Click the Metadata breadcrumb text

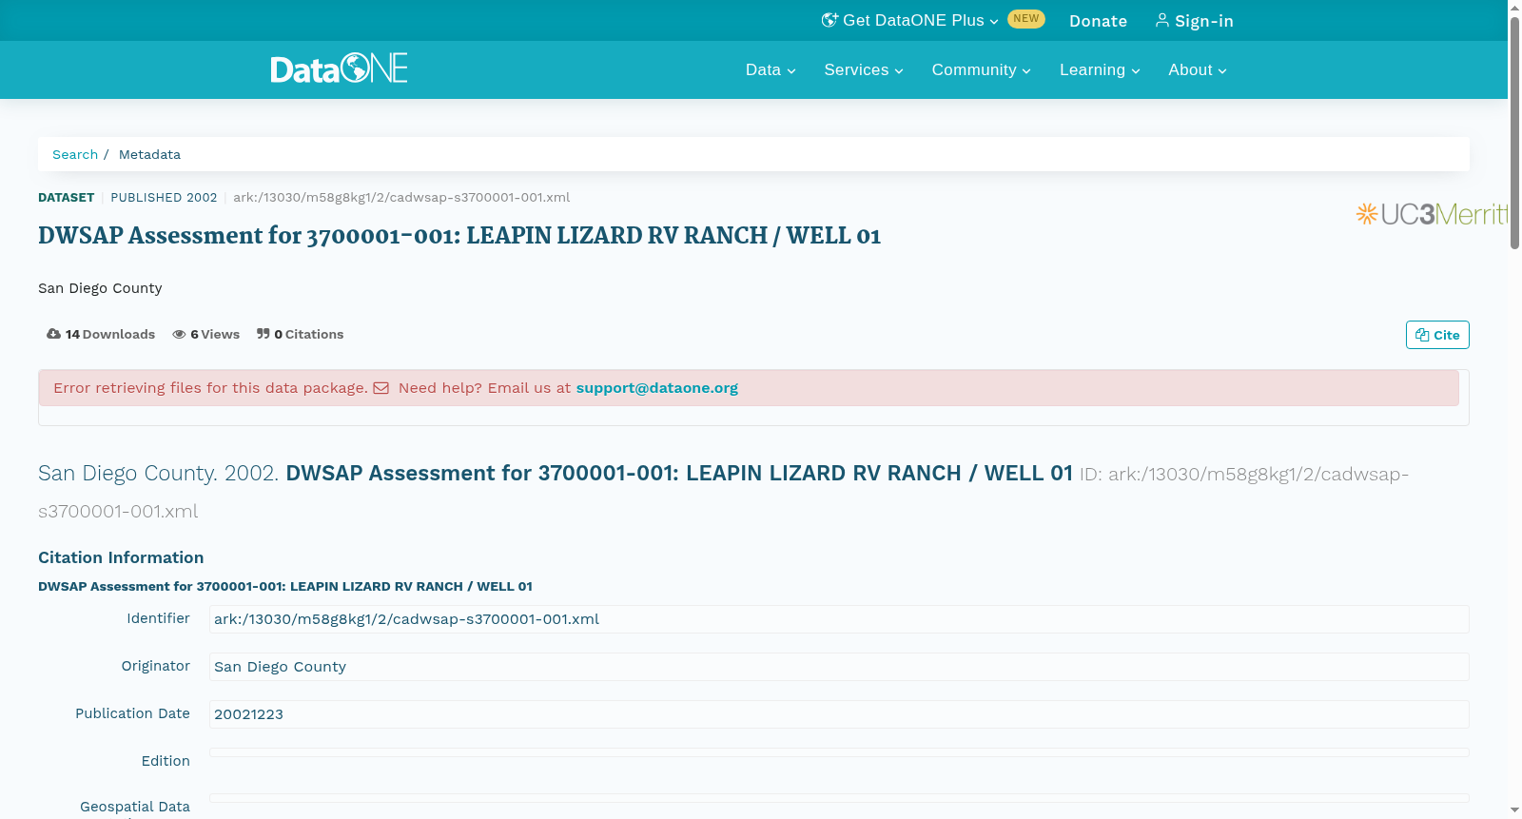tap(149, 154)
